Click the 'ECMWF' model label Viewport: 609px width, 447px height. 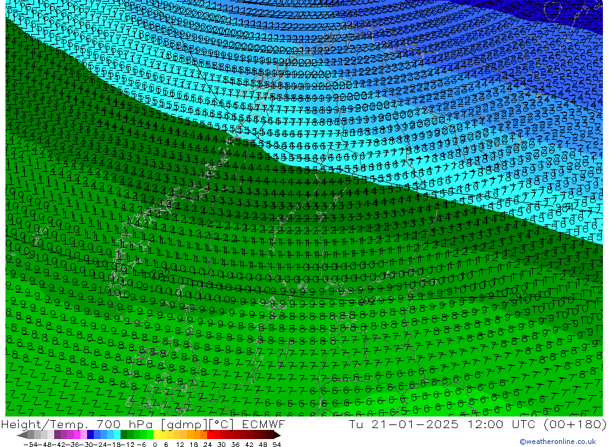(264, 424)
